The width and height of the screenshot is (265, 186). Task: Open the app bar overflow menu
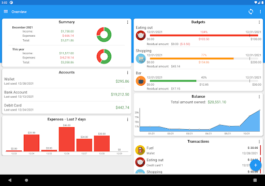pyautogui.click(x=260, y=11)
